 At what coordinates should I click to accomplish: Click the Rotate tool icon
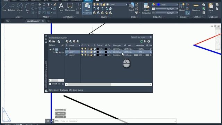[x=44, y=5]
